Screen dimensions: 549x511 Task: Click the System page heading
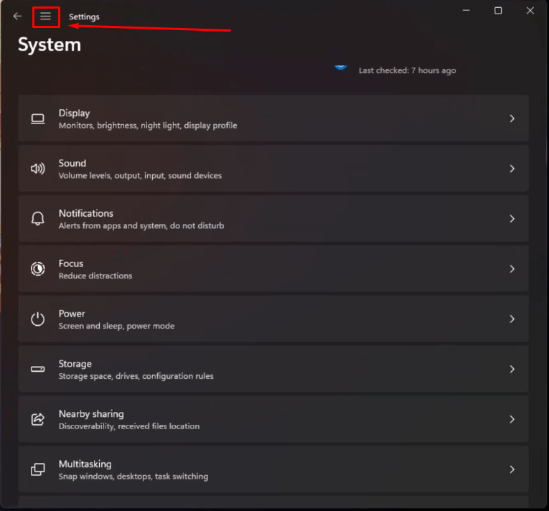[x=50, y=44]
